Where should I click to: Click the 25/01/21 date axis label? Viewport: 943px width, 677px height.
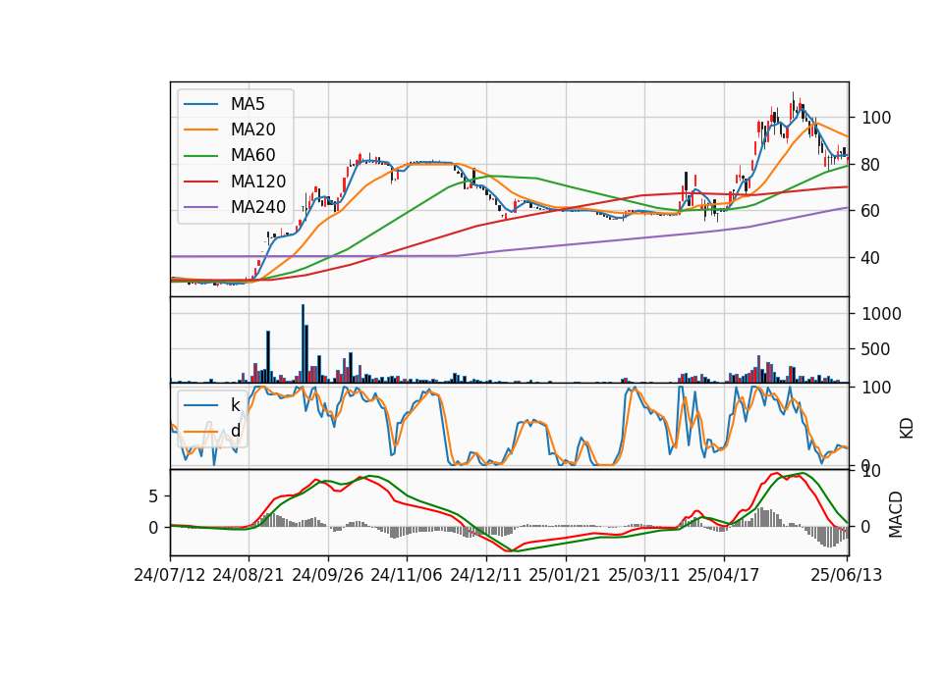565,575
